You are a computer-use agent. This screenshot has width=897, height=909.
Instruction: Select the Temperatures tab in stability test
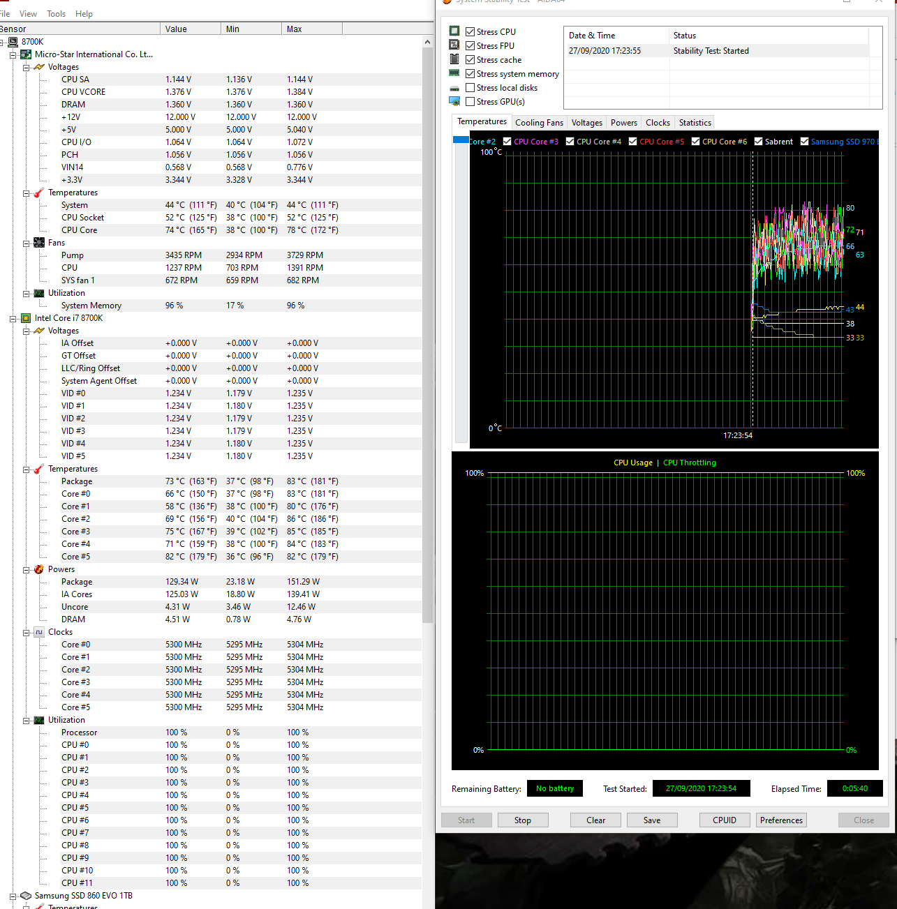pyautogui.click(x=482, y=121)
